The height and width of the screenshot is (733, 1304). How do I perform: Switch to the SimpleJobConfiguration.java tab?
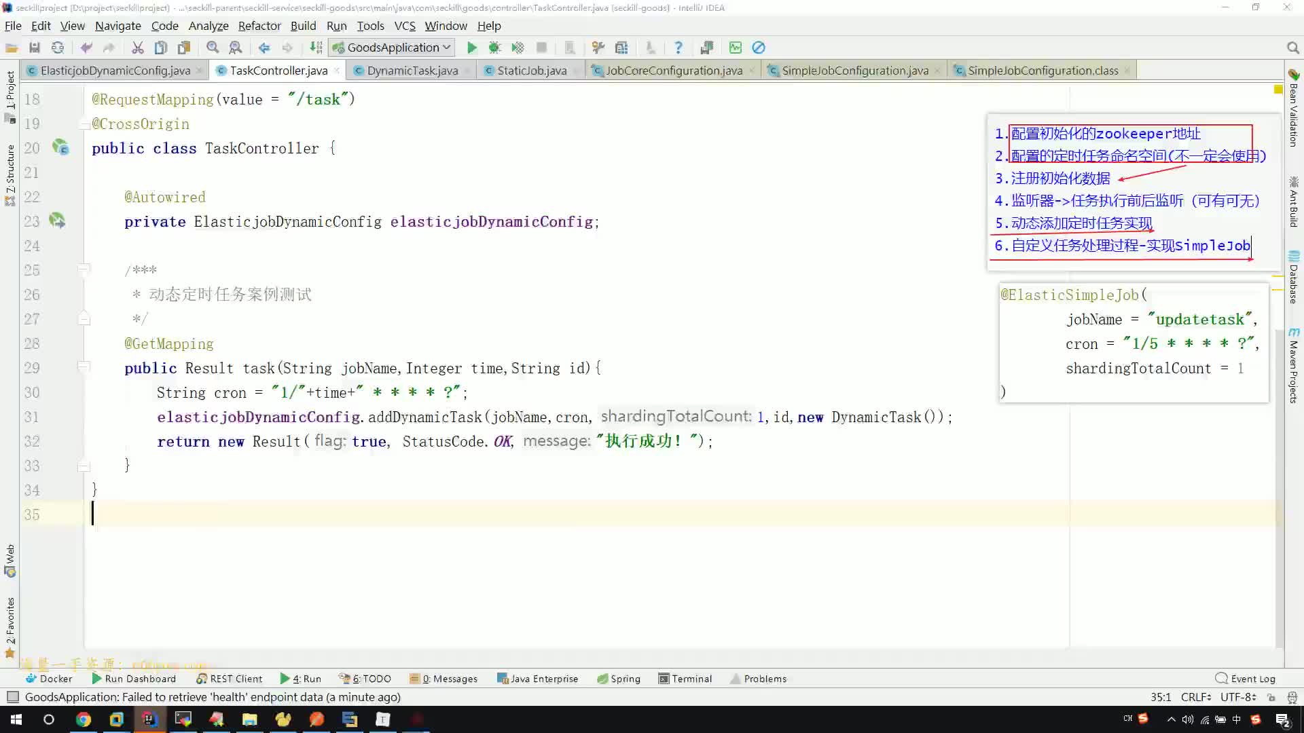(855, 71)
